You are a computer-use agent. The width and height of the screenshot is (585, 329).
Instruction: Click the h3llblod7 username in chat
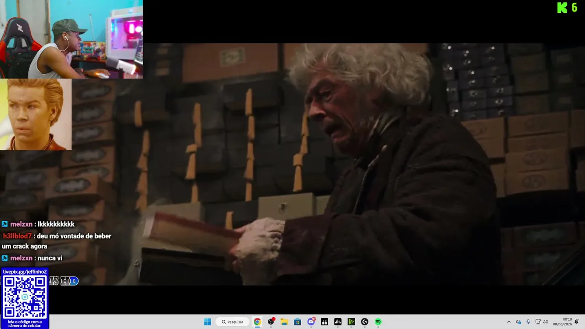click(x=17, y=236)
